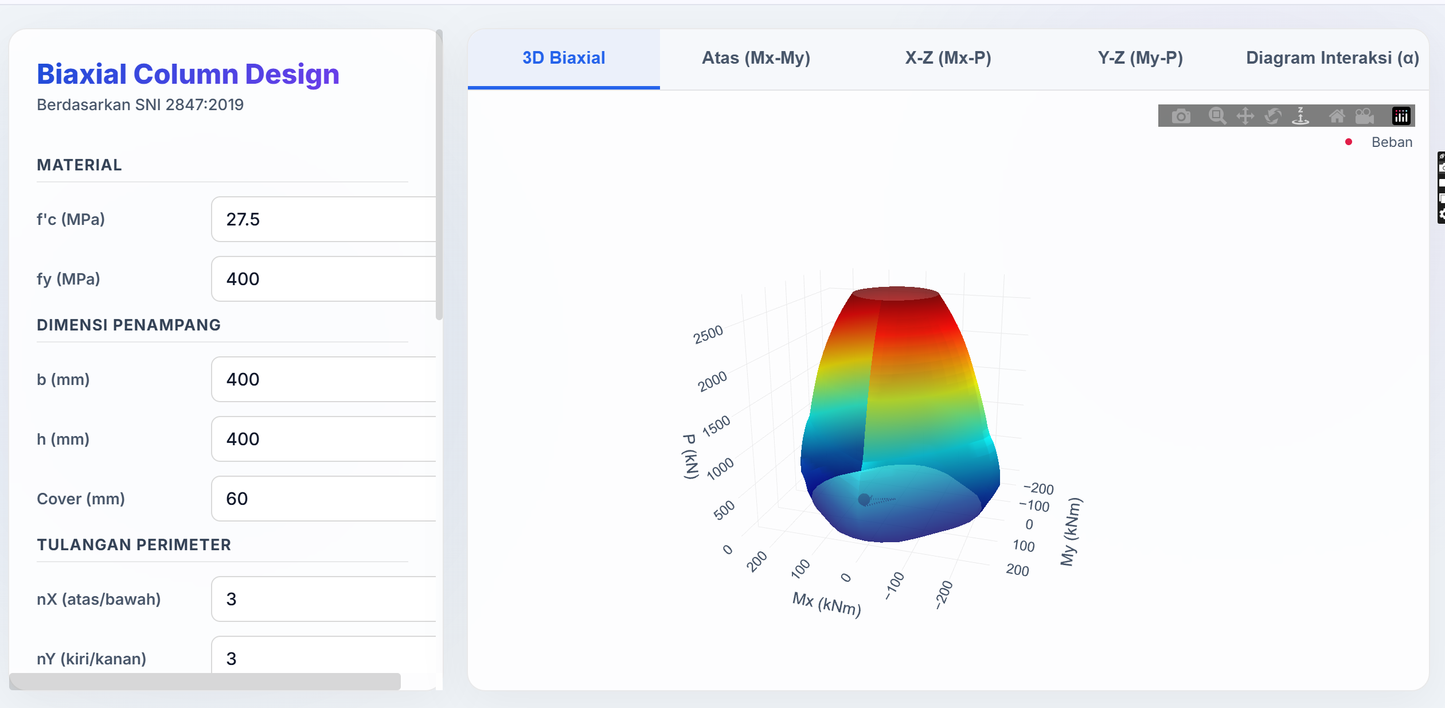Open the X-Z (Mx-P) tab
Image resolution: width=1445 pixels, height=708 pixels.
click(x=948, y=58)
